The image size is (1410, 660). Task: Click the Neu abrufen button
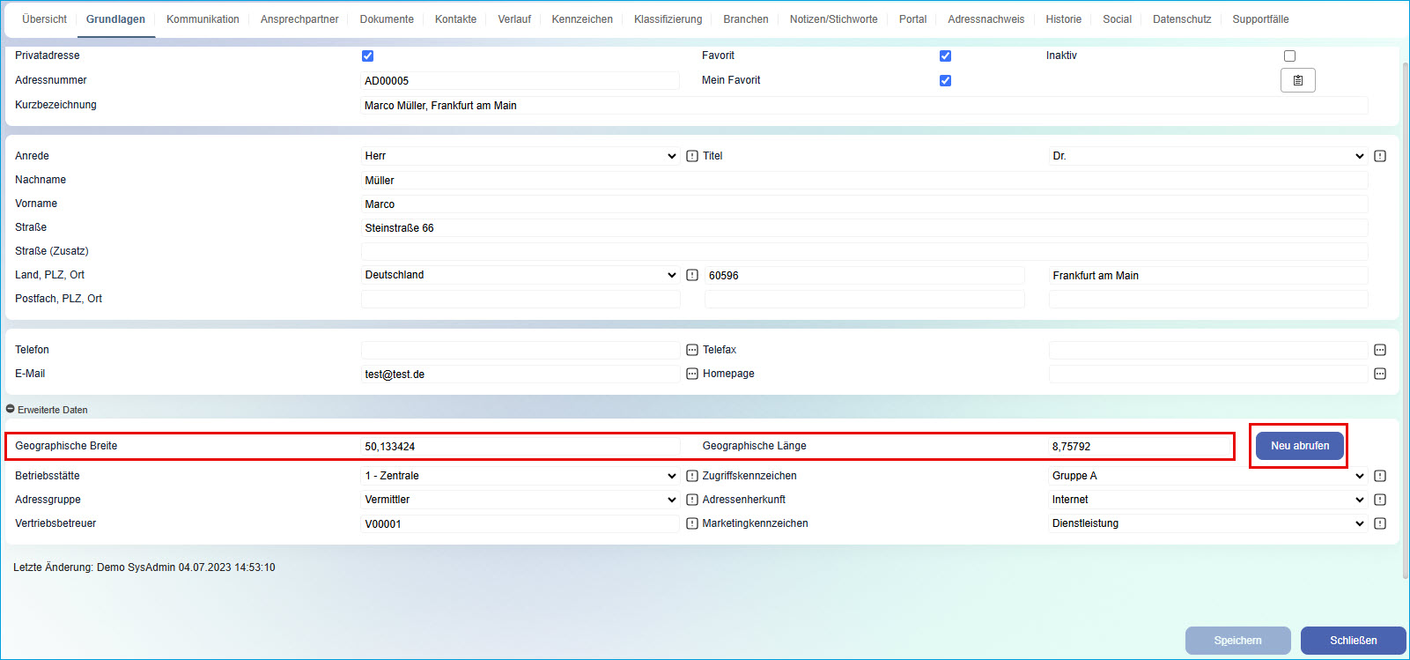tap(1300, 446)
